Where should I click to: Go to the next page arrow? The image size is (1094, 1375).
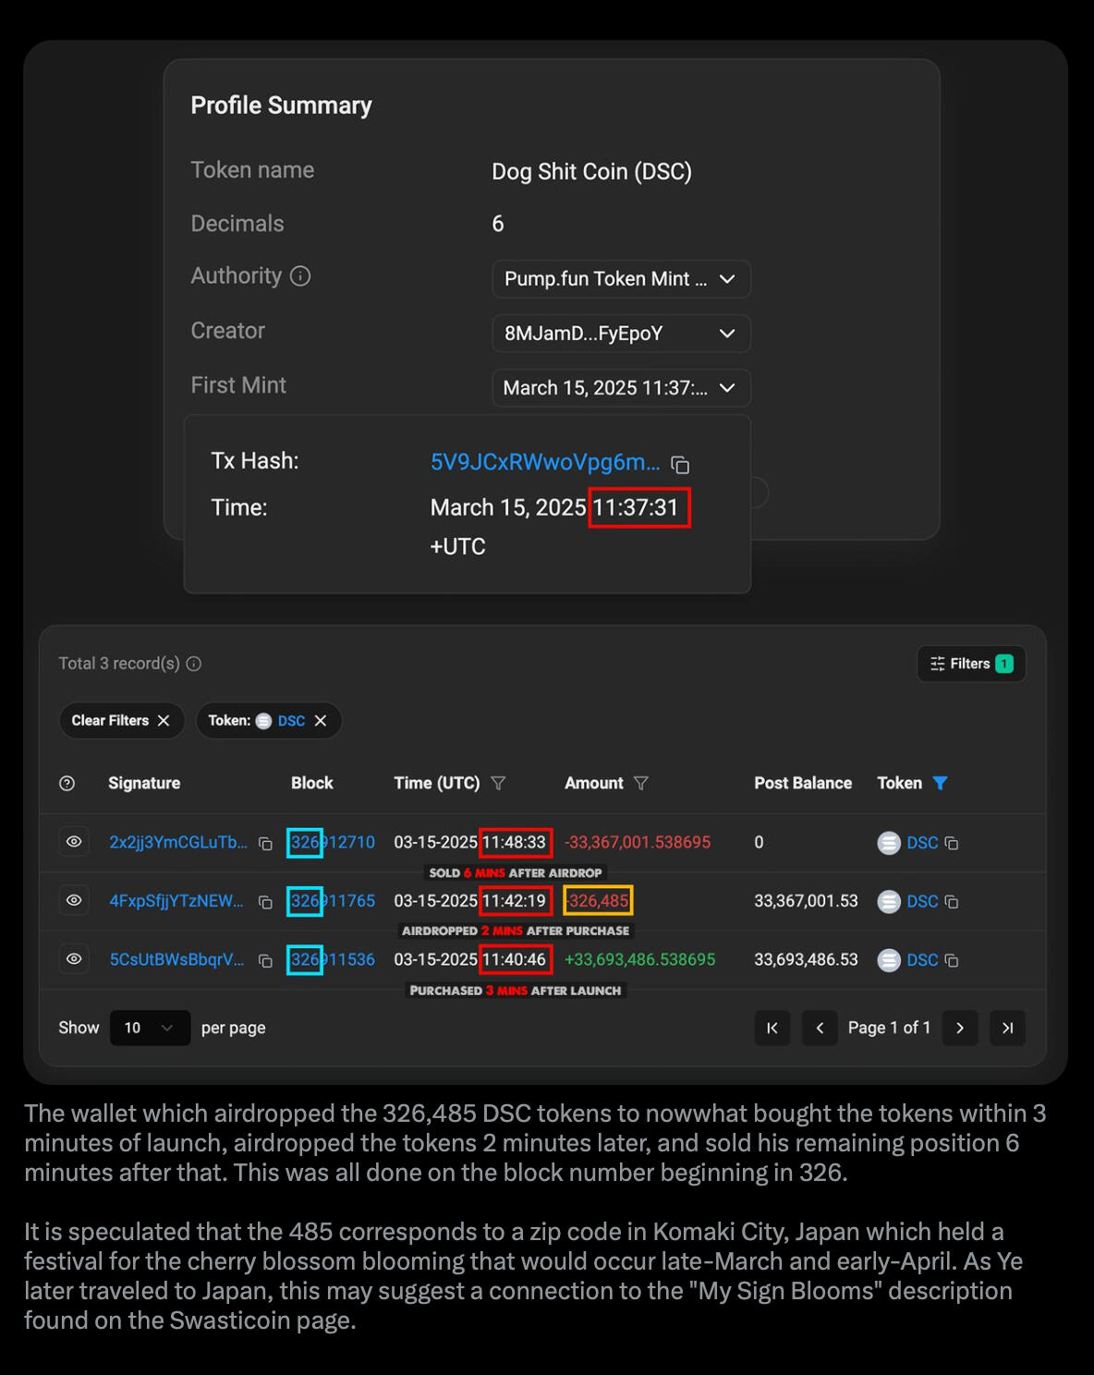960,1028
